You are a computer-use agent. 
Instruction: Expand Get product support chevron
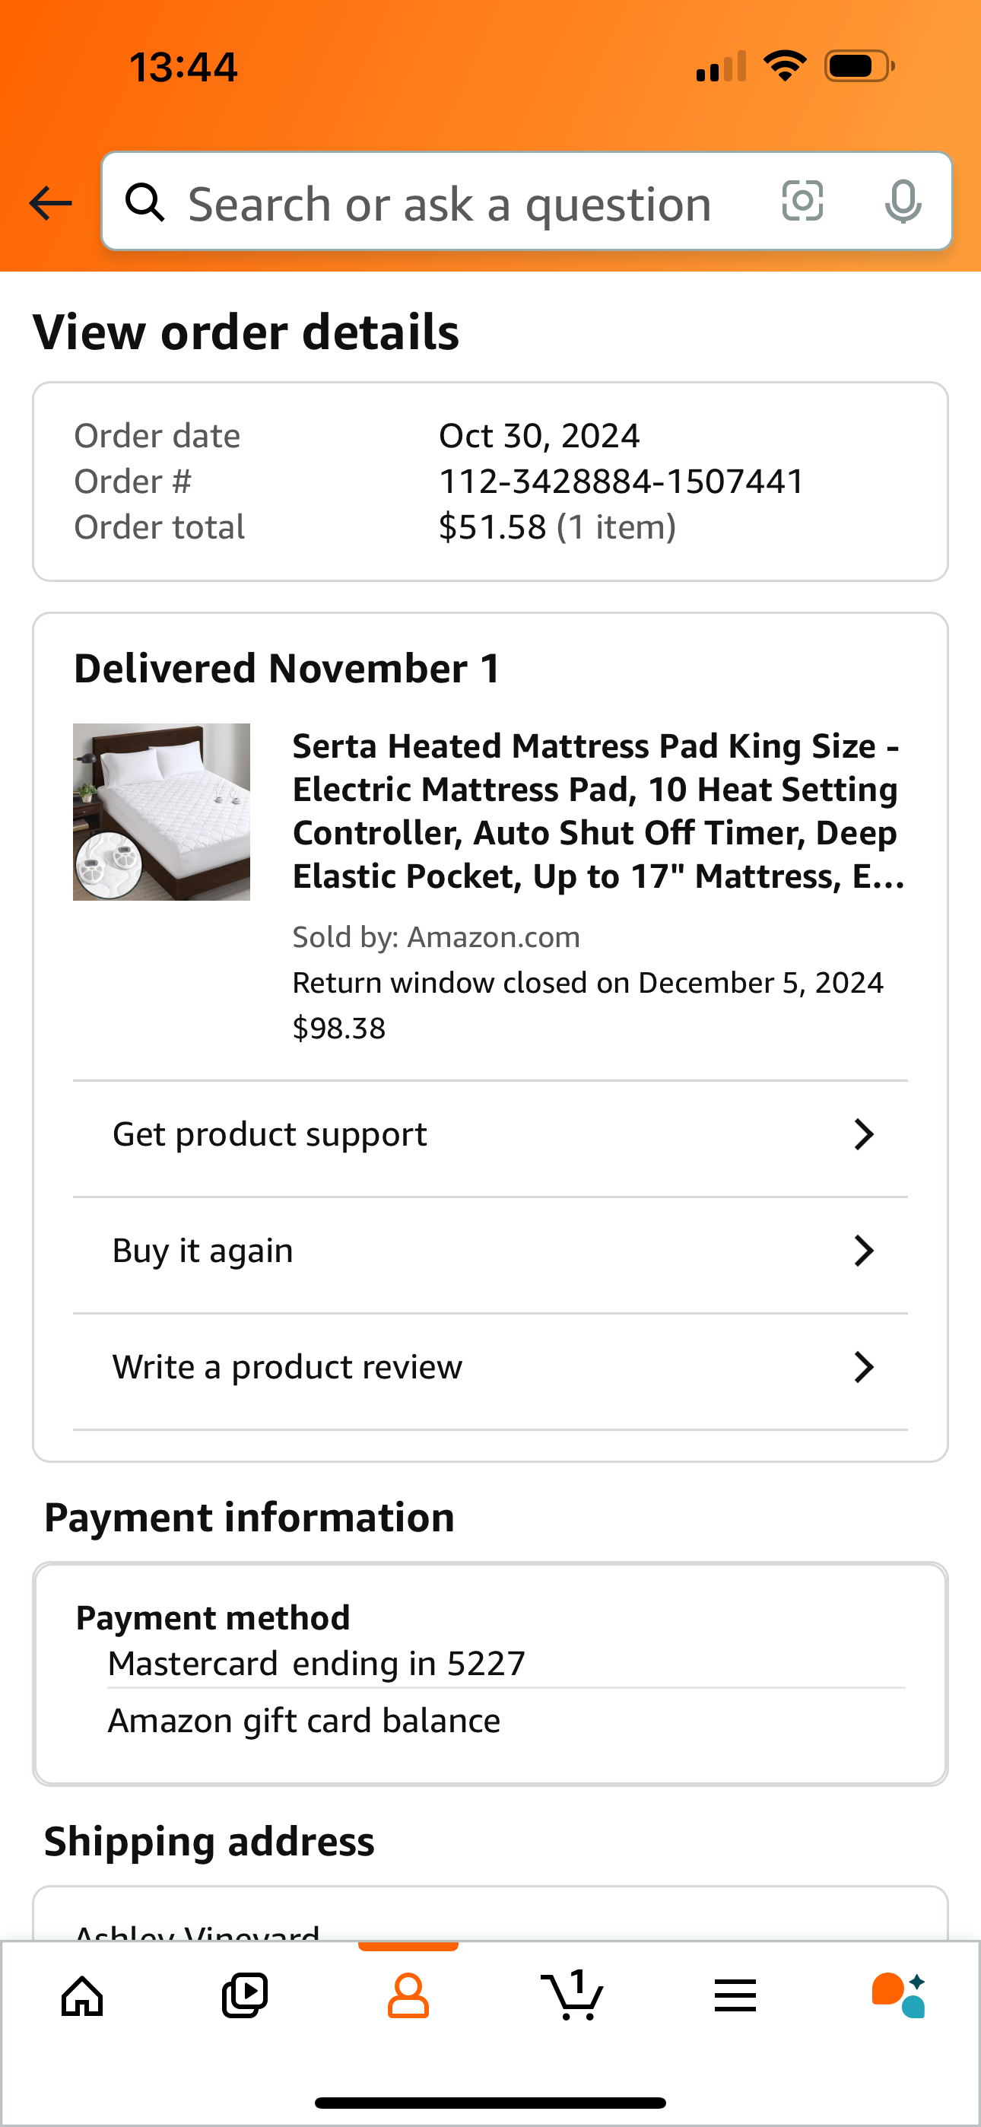(864, 1134)
